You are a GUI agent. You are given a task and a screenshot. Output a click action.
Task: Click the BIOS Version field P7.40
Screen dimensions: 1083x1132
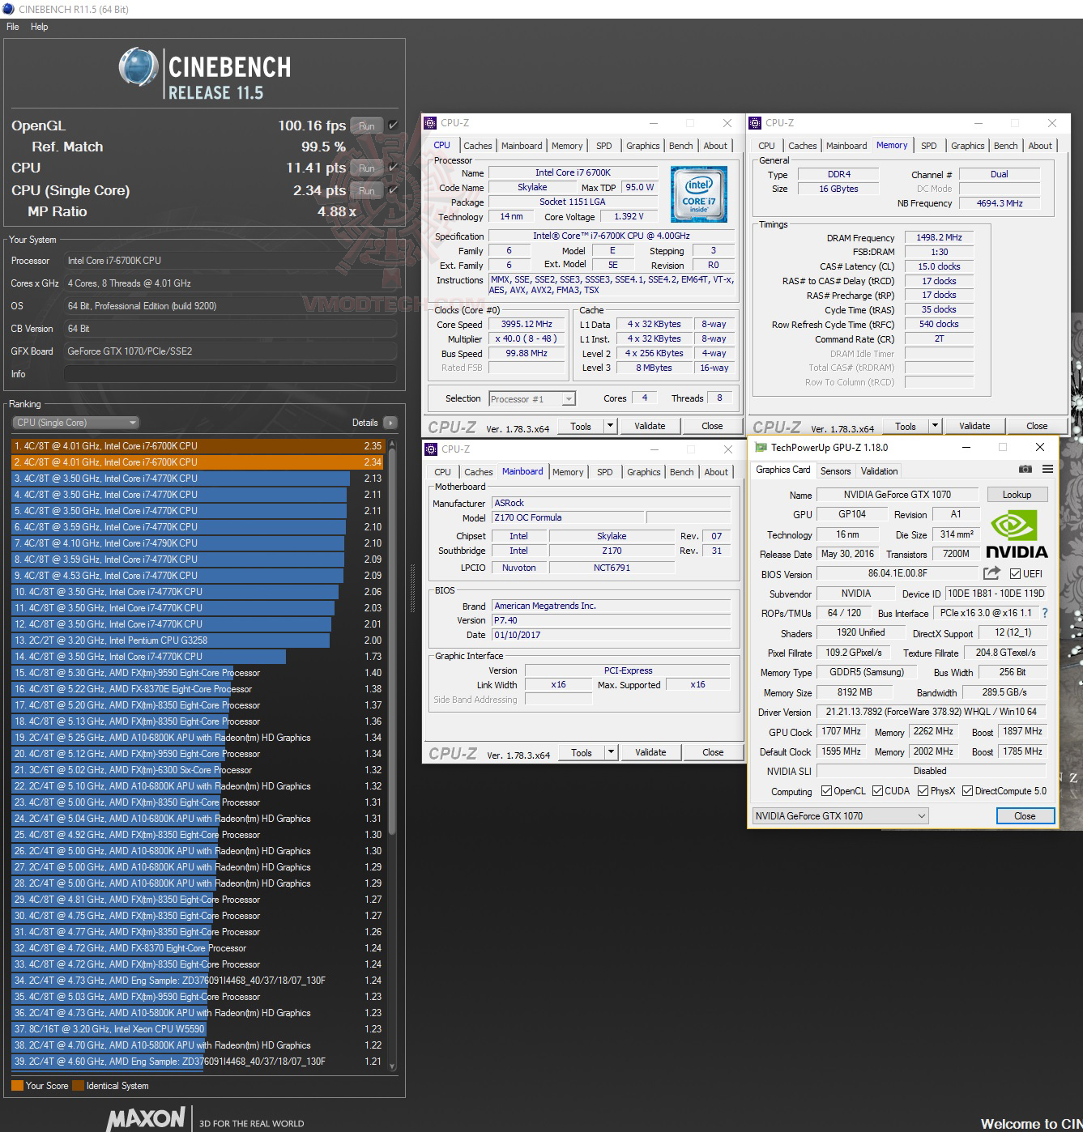pos(611,620)
